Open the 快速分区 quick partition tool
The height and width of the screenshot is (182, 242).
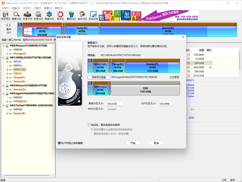pos(39,16)
